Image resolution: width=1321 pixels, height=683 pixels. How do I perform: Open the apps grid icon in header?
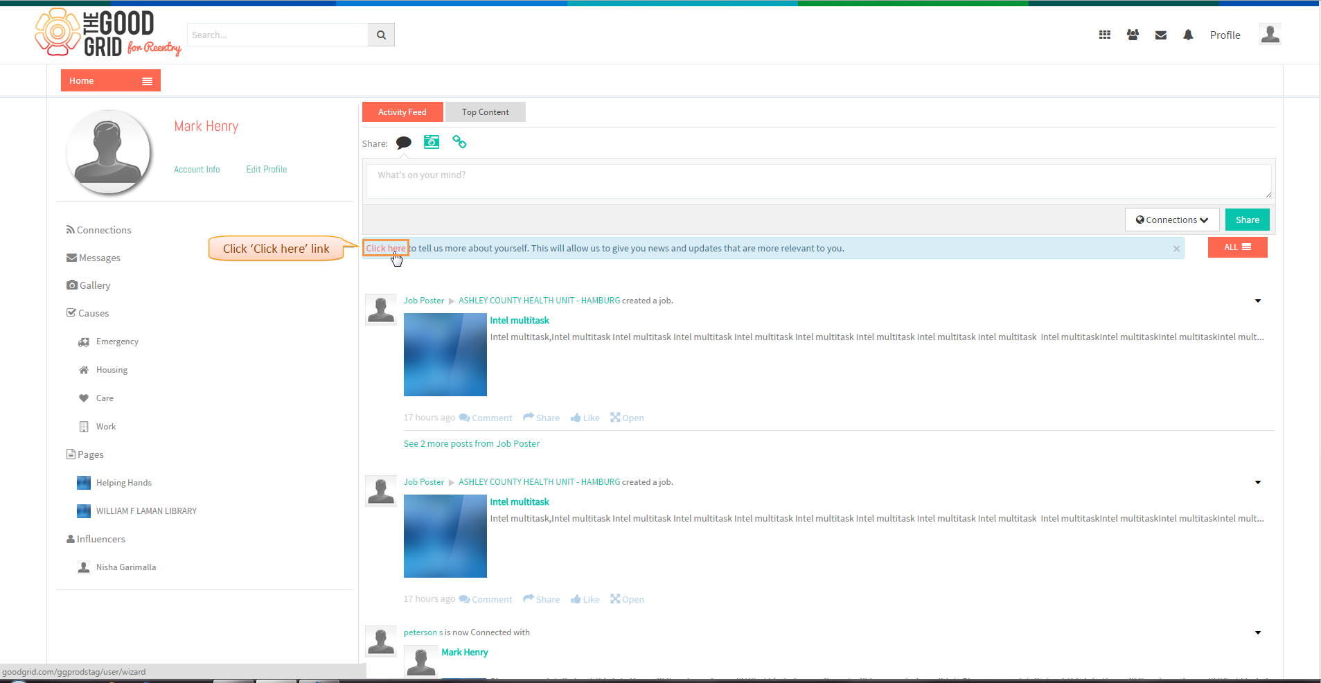tap(1105, 35)
